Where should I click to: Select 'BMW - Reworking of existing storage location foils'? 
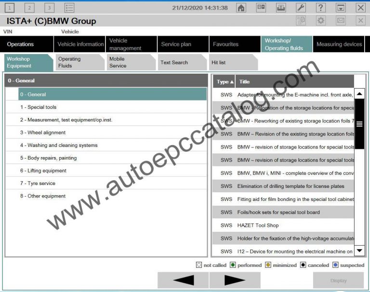pyautogui.click(x=283, y=121)
